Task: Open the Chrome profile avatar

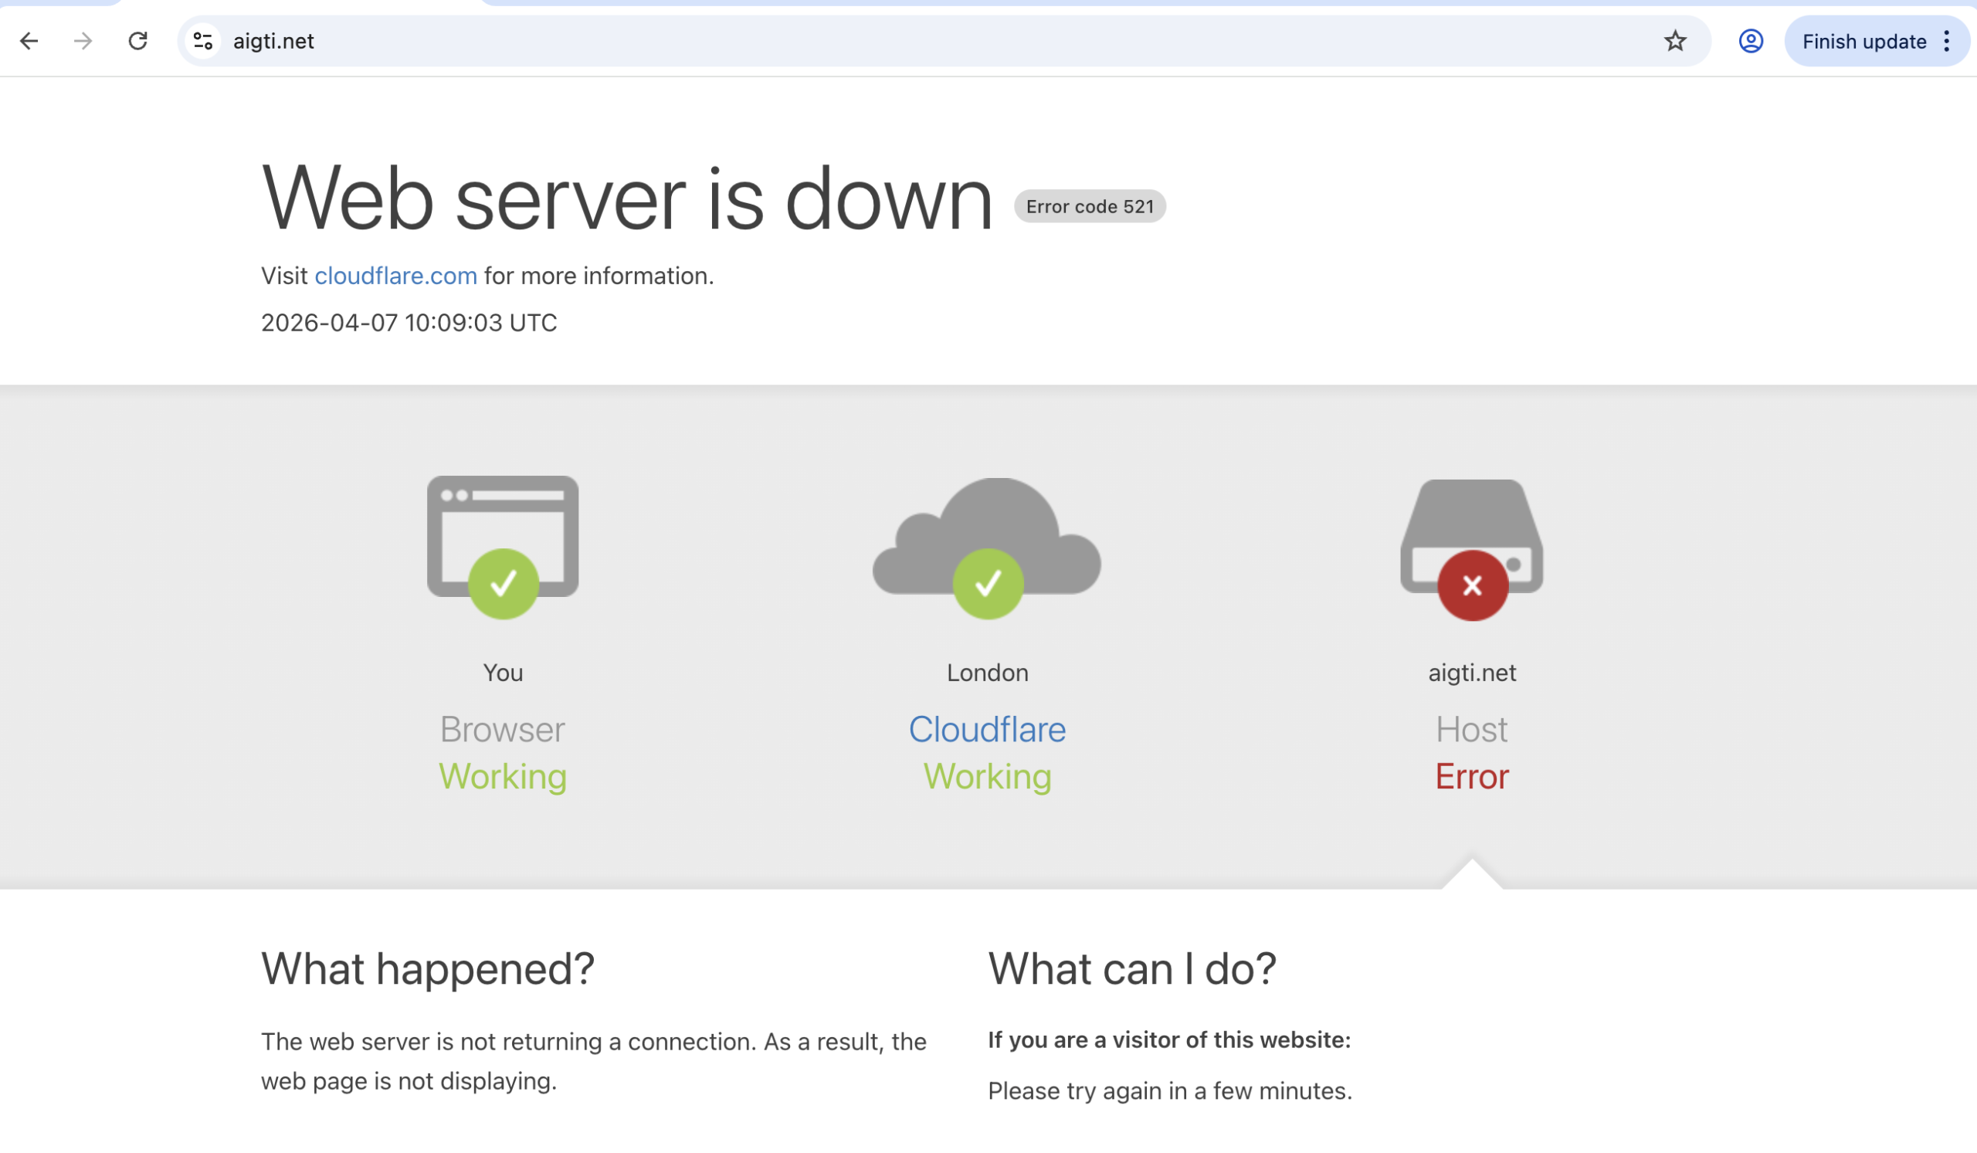Action: [1750, 41]
